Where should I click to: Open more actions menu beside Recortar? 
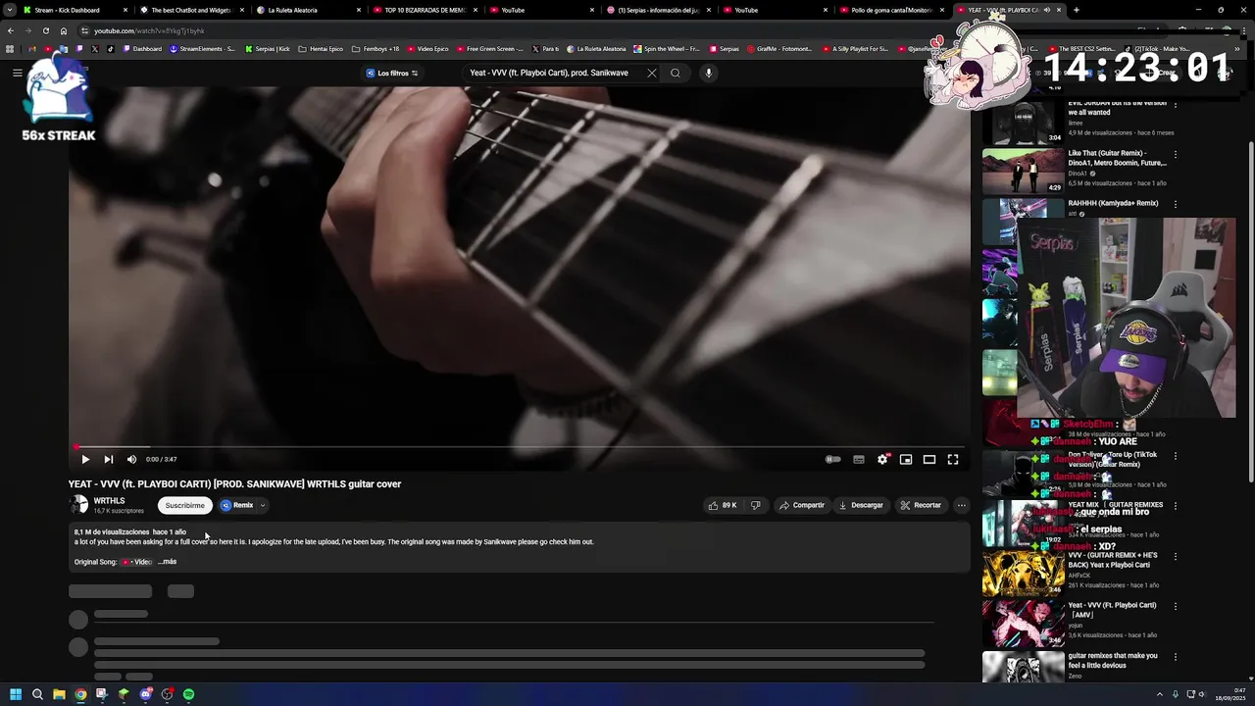[962, 505]
